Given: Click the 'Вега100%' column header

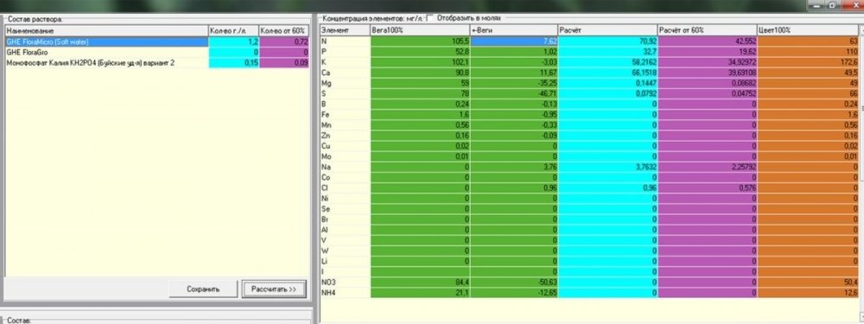Looking at the screenshot, I should 421,30.
